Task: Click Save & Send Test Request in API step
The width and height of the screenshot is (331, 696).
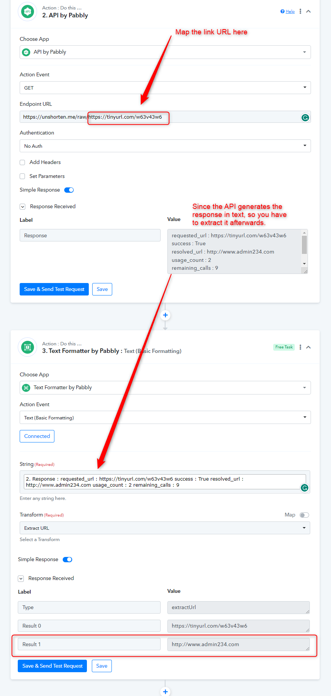Action: 54,289
